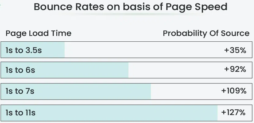
Task: Click the underline decoration beneath the title
Action: click(x=130, y=15)
